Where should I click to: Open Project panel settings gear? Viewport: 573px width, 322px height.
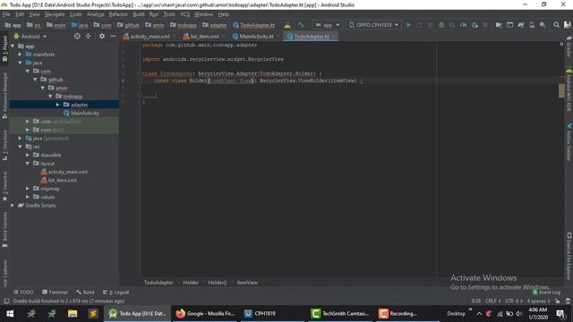pos(102,36)
